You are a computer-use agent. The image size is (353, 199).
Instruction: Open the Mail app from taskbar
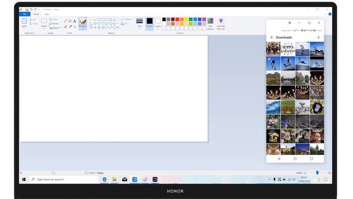[125, 179]
